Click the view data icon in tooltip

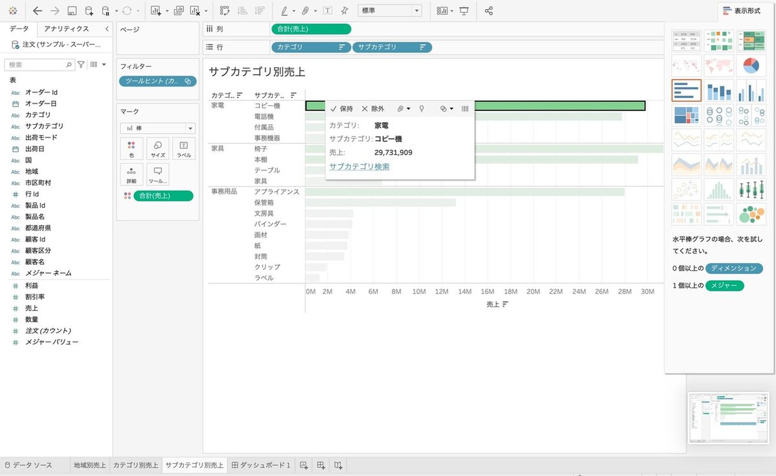(465, 109)
